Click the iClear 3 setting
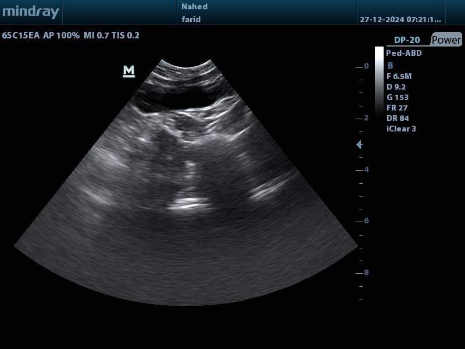Image resolution: width=465 pixels, height=349 pixels. 401,129
